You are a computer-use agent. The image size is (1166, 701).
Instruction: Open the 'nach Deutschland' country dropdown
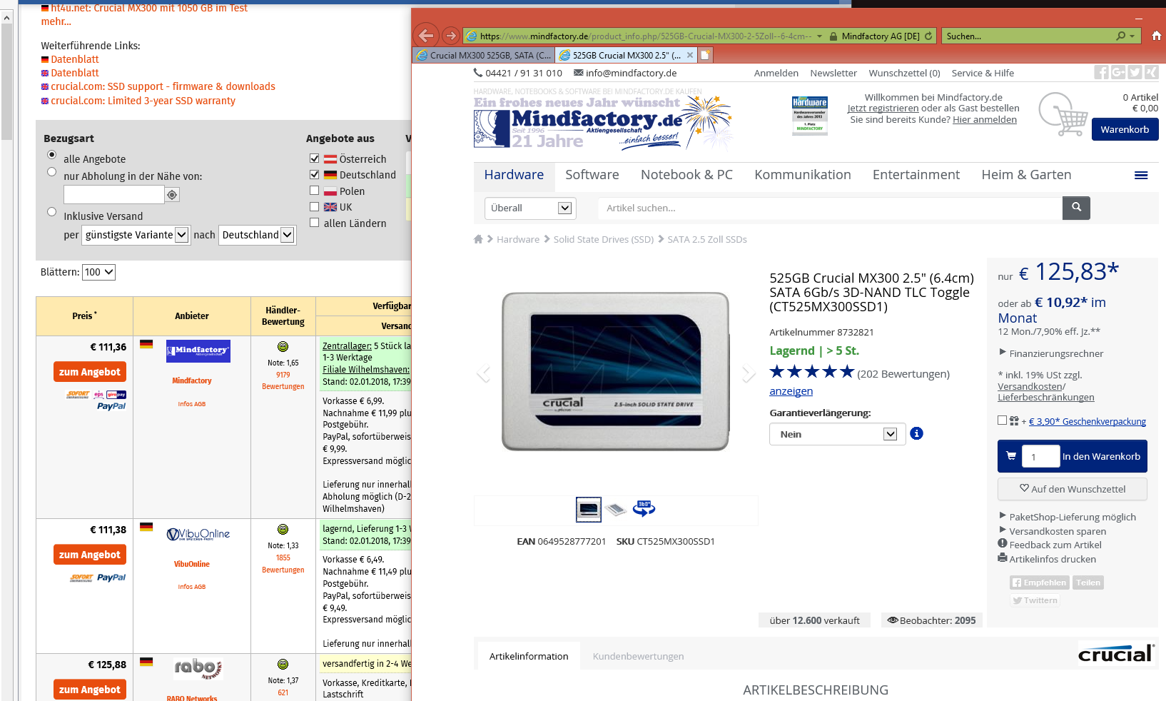(x=258, y=235)
